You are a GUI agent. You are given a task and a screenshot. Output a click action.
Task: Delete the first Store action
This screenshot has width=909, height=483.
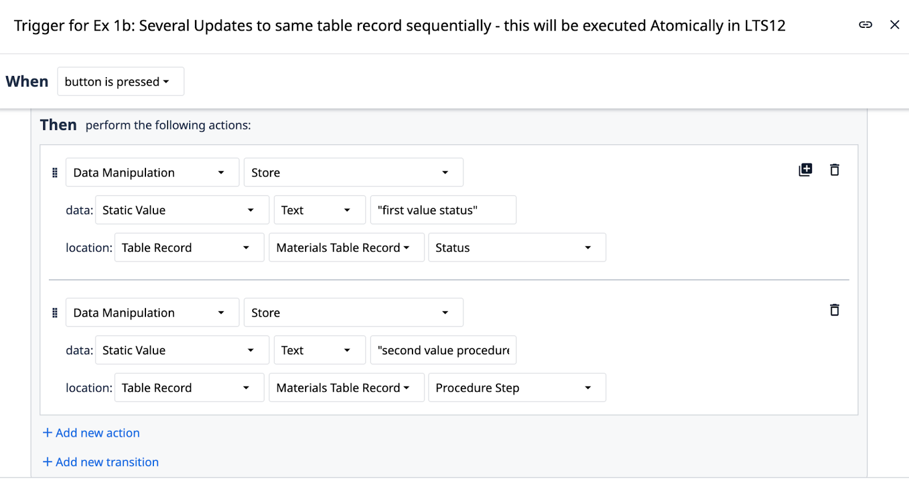pos(835,170)
